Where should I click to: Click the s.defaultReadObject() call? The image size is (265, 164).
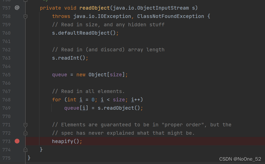(84, 33)
